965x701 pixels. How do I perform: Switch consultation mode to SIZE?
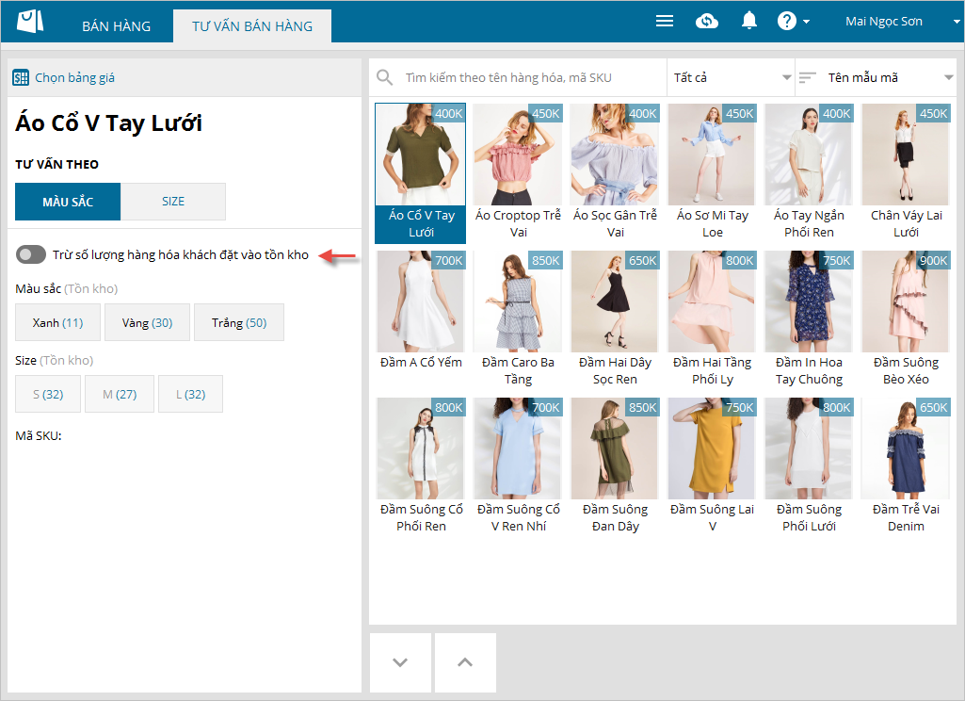pos(173,202)
